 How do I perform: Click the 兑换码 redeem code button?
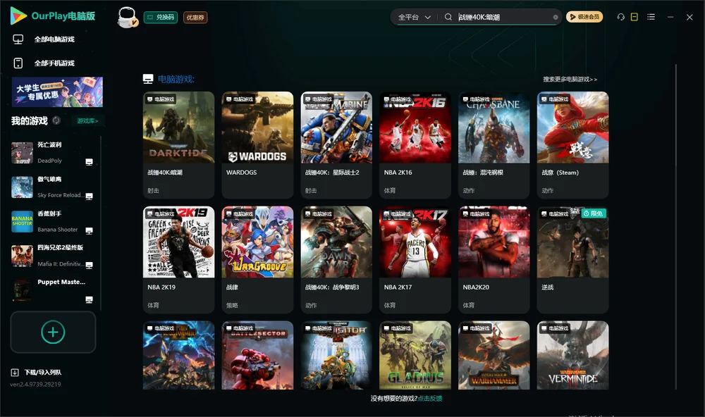(161, 18)
